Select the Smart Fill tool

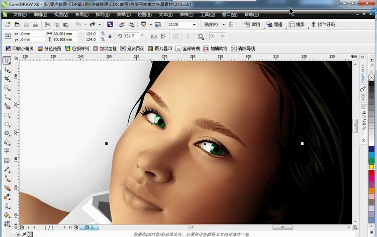click(x=7, y=106)
